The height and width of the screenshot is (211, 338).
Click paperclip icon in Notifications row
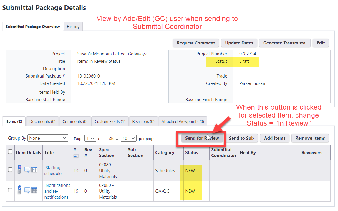click(19, 190)
